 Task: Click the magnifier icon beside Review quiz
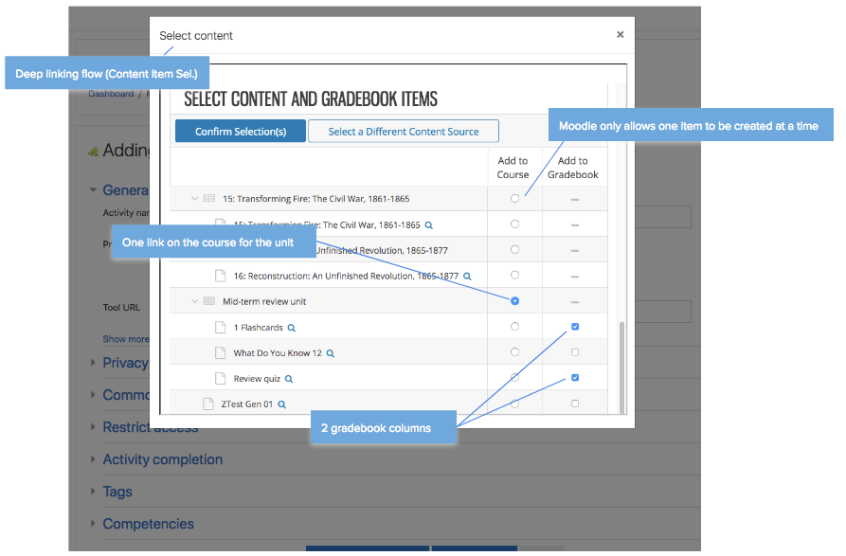point(289,379)
